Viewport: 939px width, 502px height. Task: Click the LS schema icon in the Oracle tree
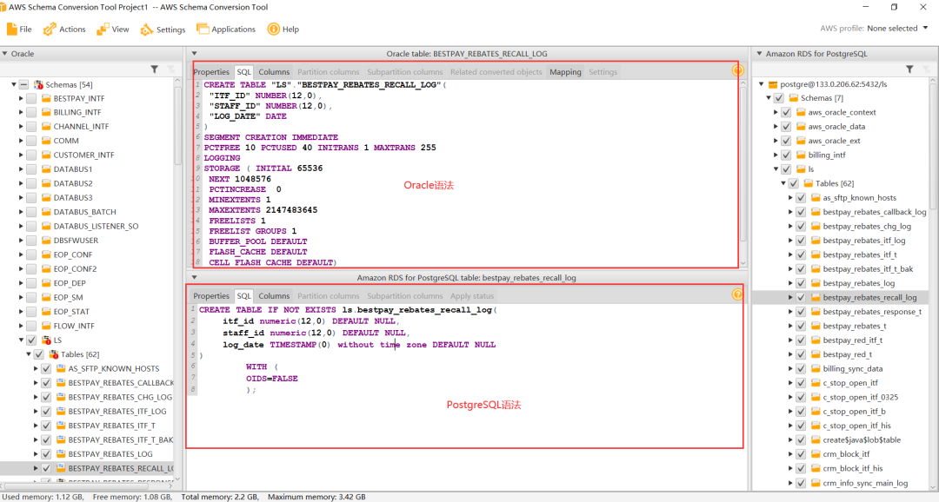click(46, 340)
